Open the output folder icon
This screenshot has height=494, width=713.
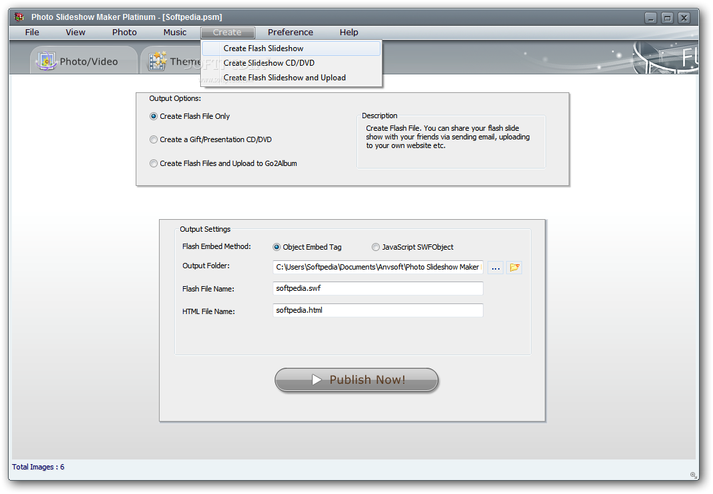514,268
